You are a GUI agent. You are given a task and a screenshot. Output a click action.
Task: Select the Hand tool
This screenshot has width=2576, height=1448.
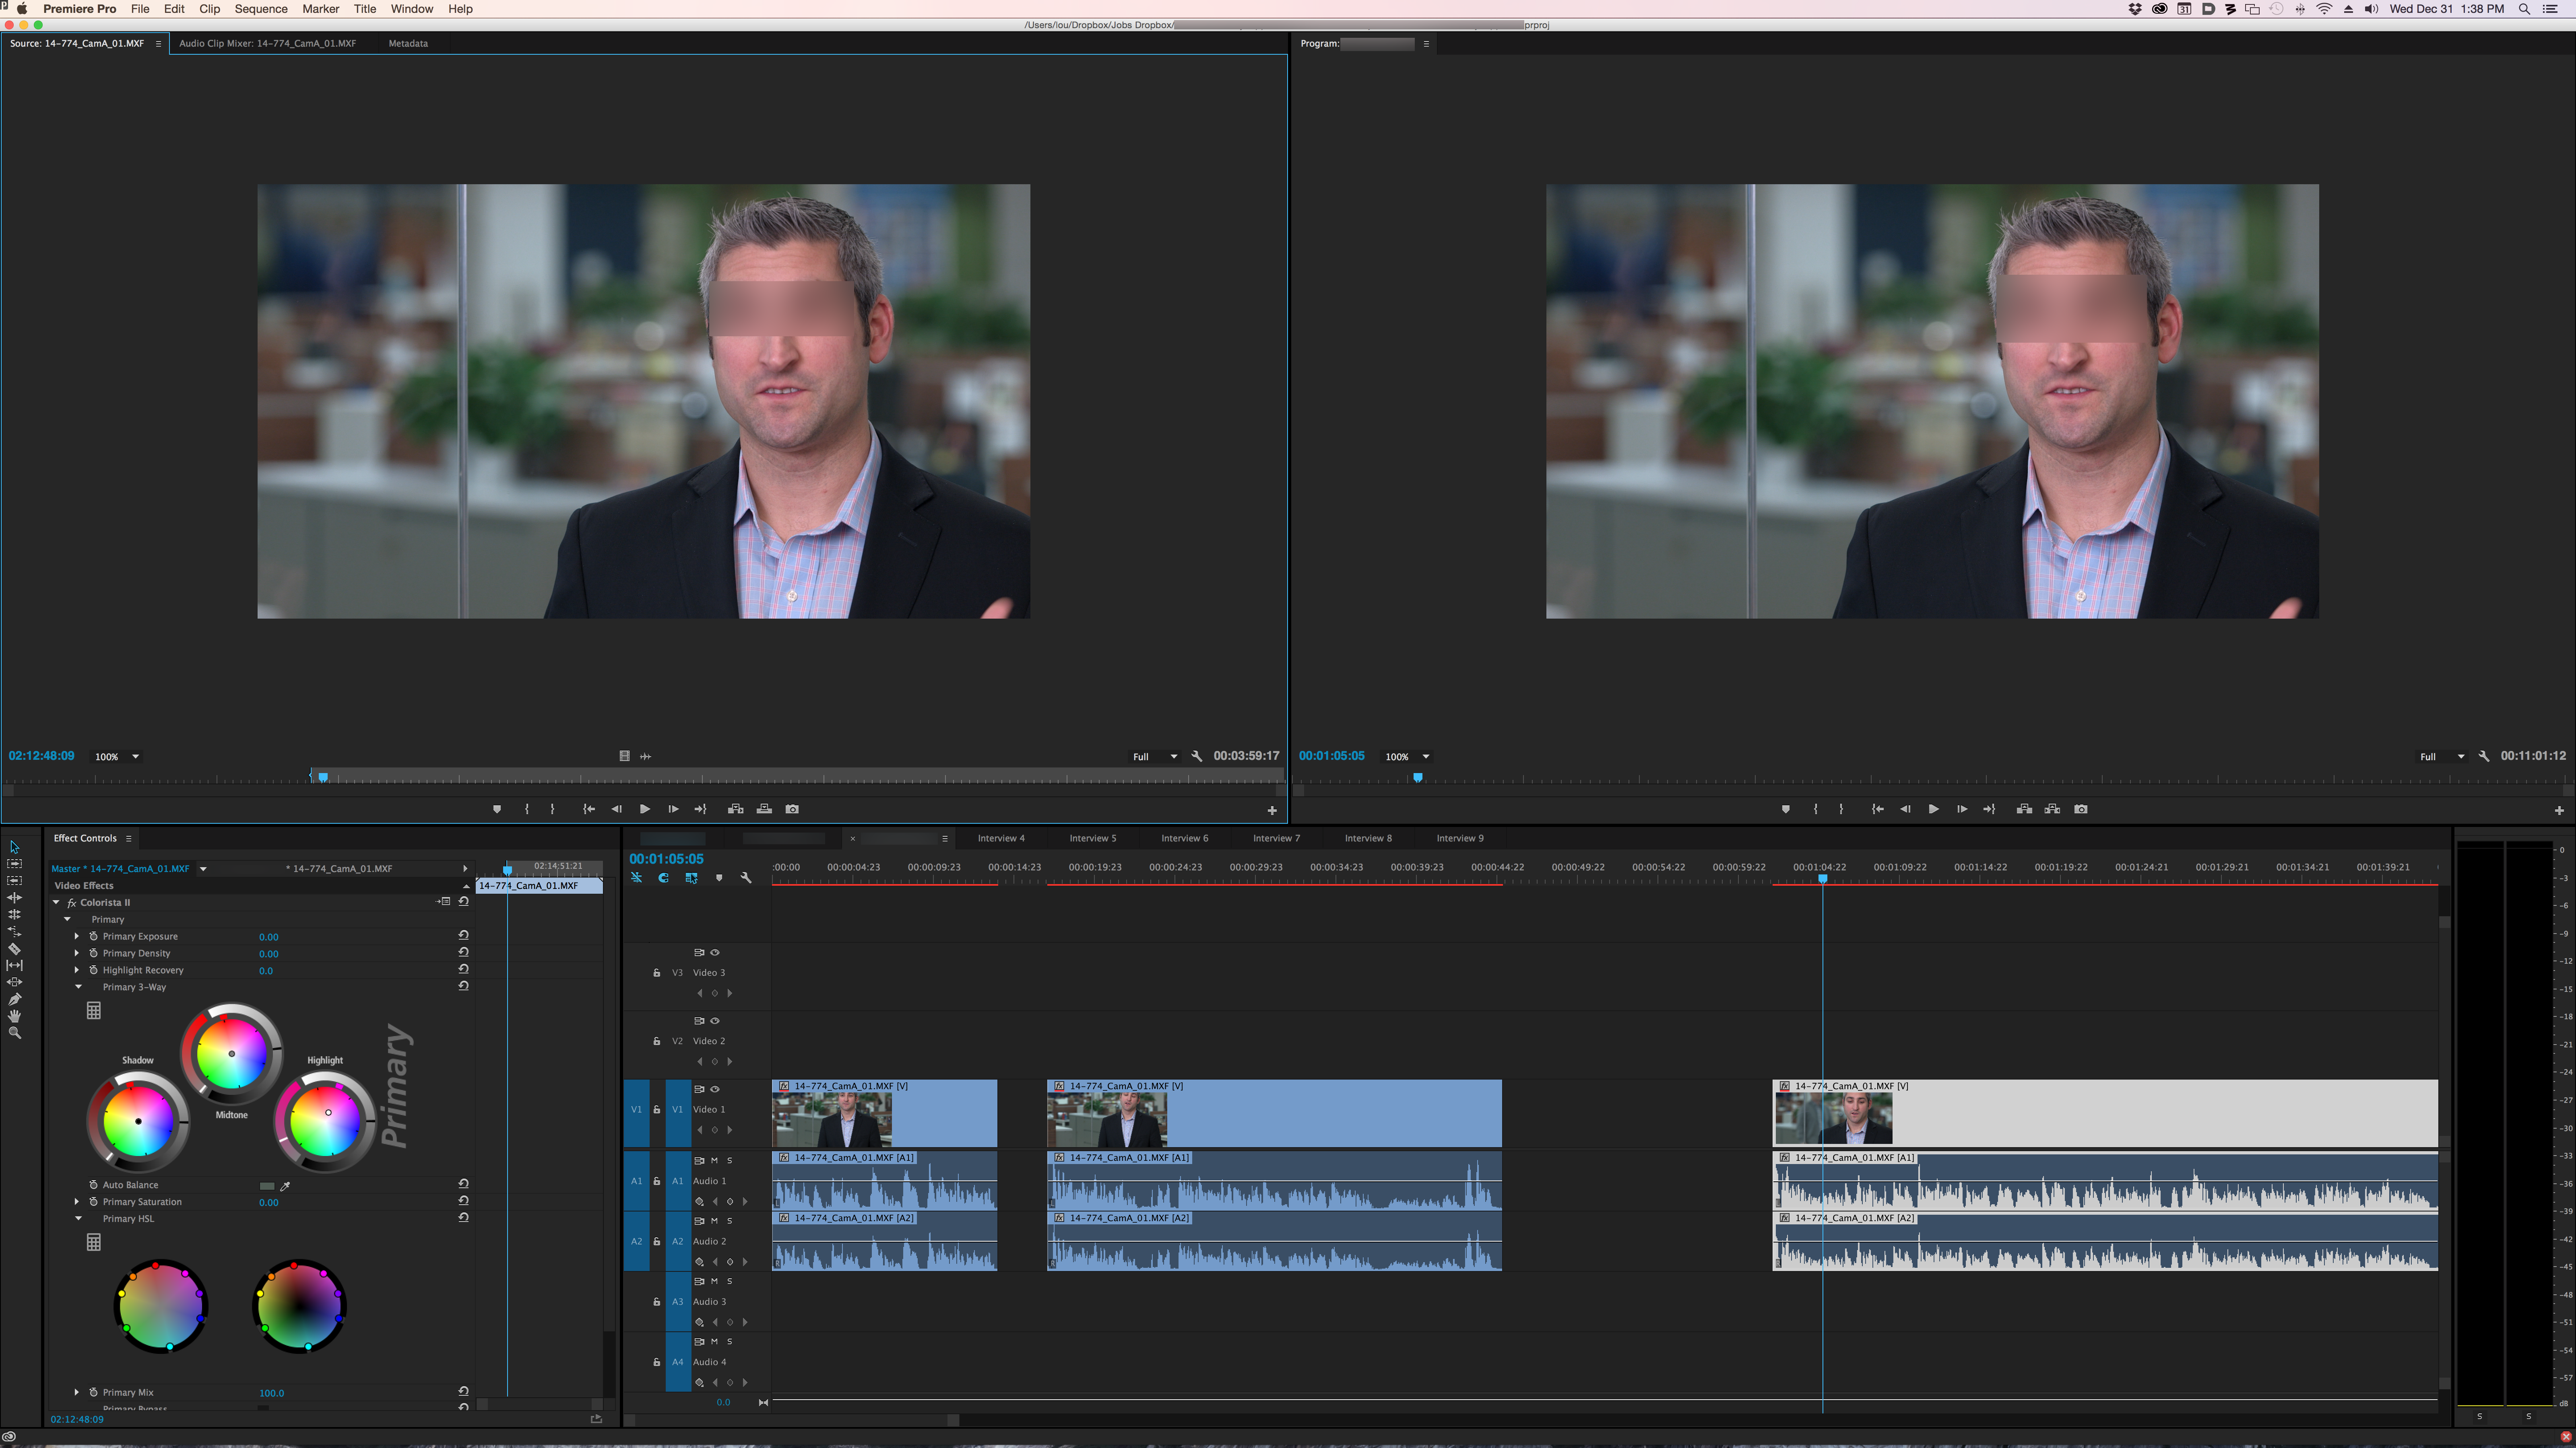coord(14,1016)
